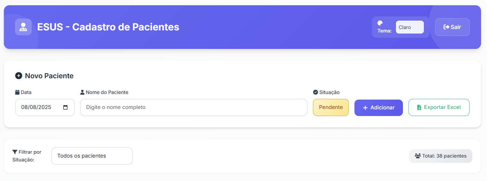Click the person icon beside Nome do Paciente
This screenshot has width=487, height=181.
pos(82,92)
